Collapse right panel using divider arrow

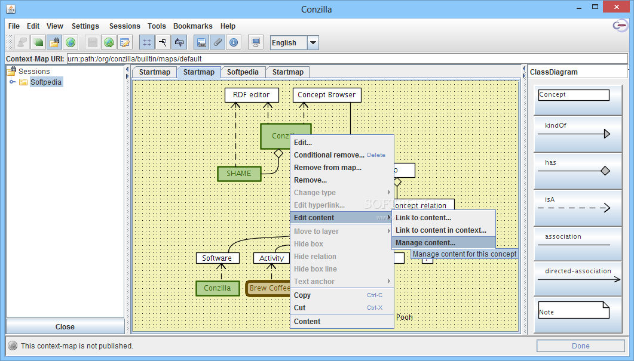523,75
